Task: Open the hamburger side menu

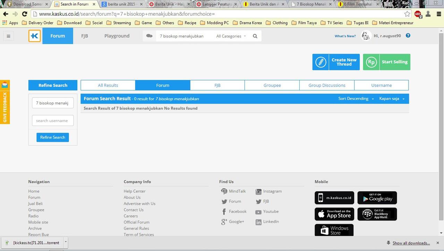Action: pos(9,36)
